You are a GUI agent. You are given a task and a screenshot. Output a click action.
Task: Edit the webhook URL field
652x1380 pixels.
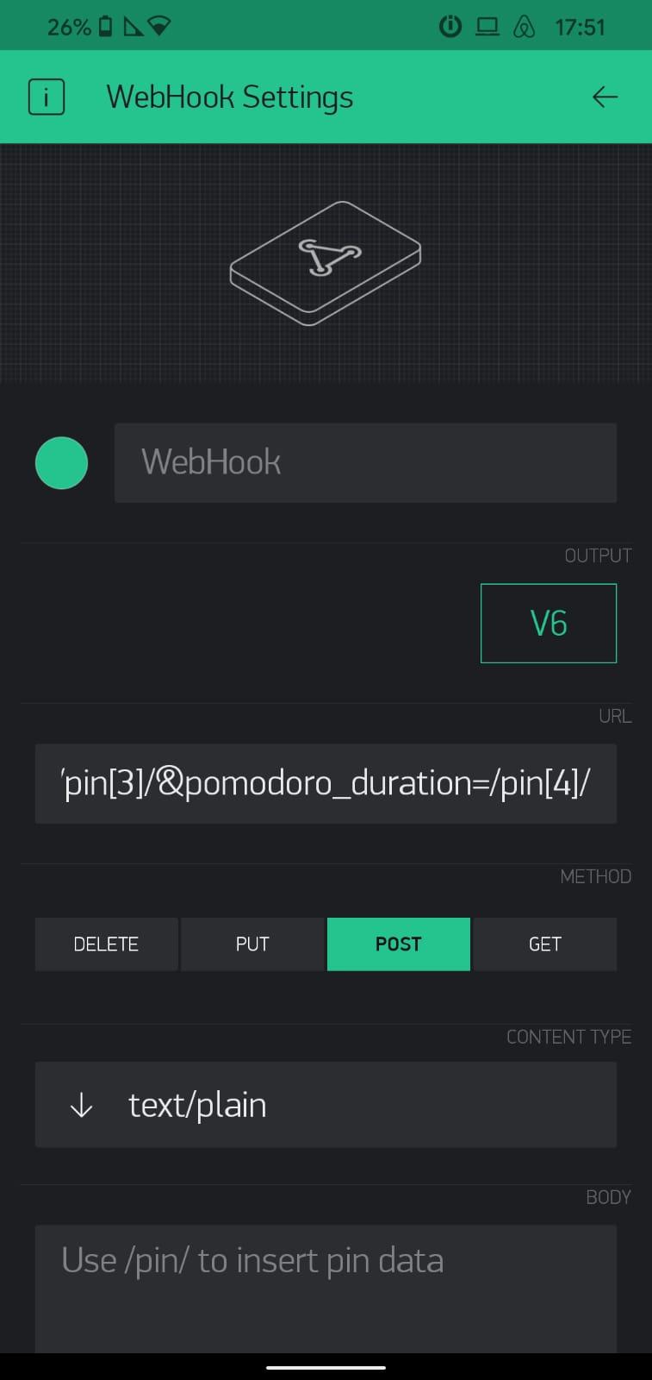326,783
